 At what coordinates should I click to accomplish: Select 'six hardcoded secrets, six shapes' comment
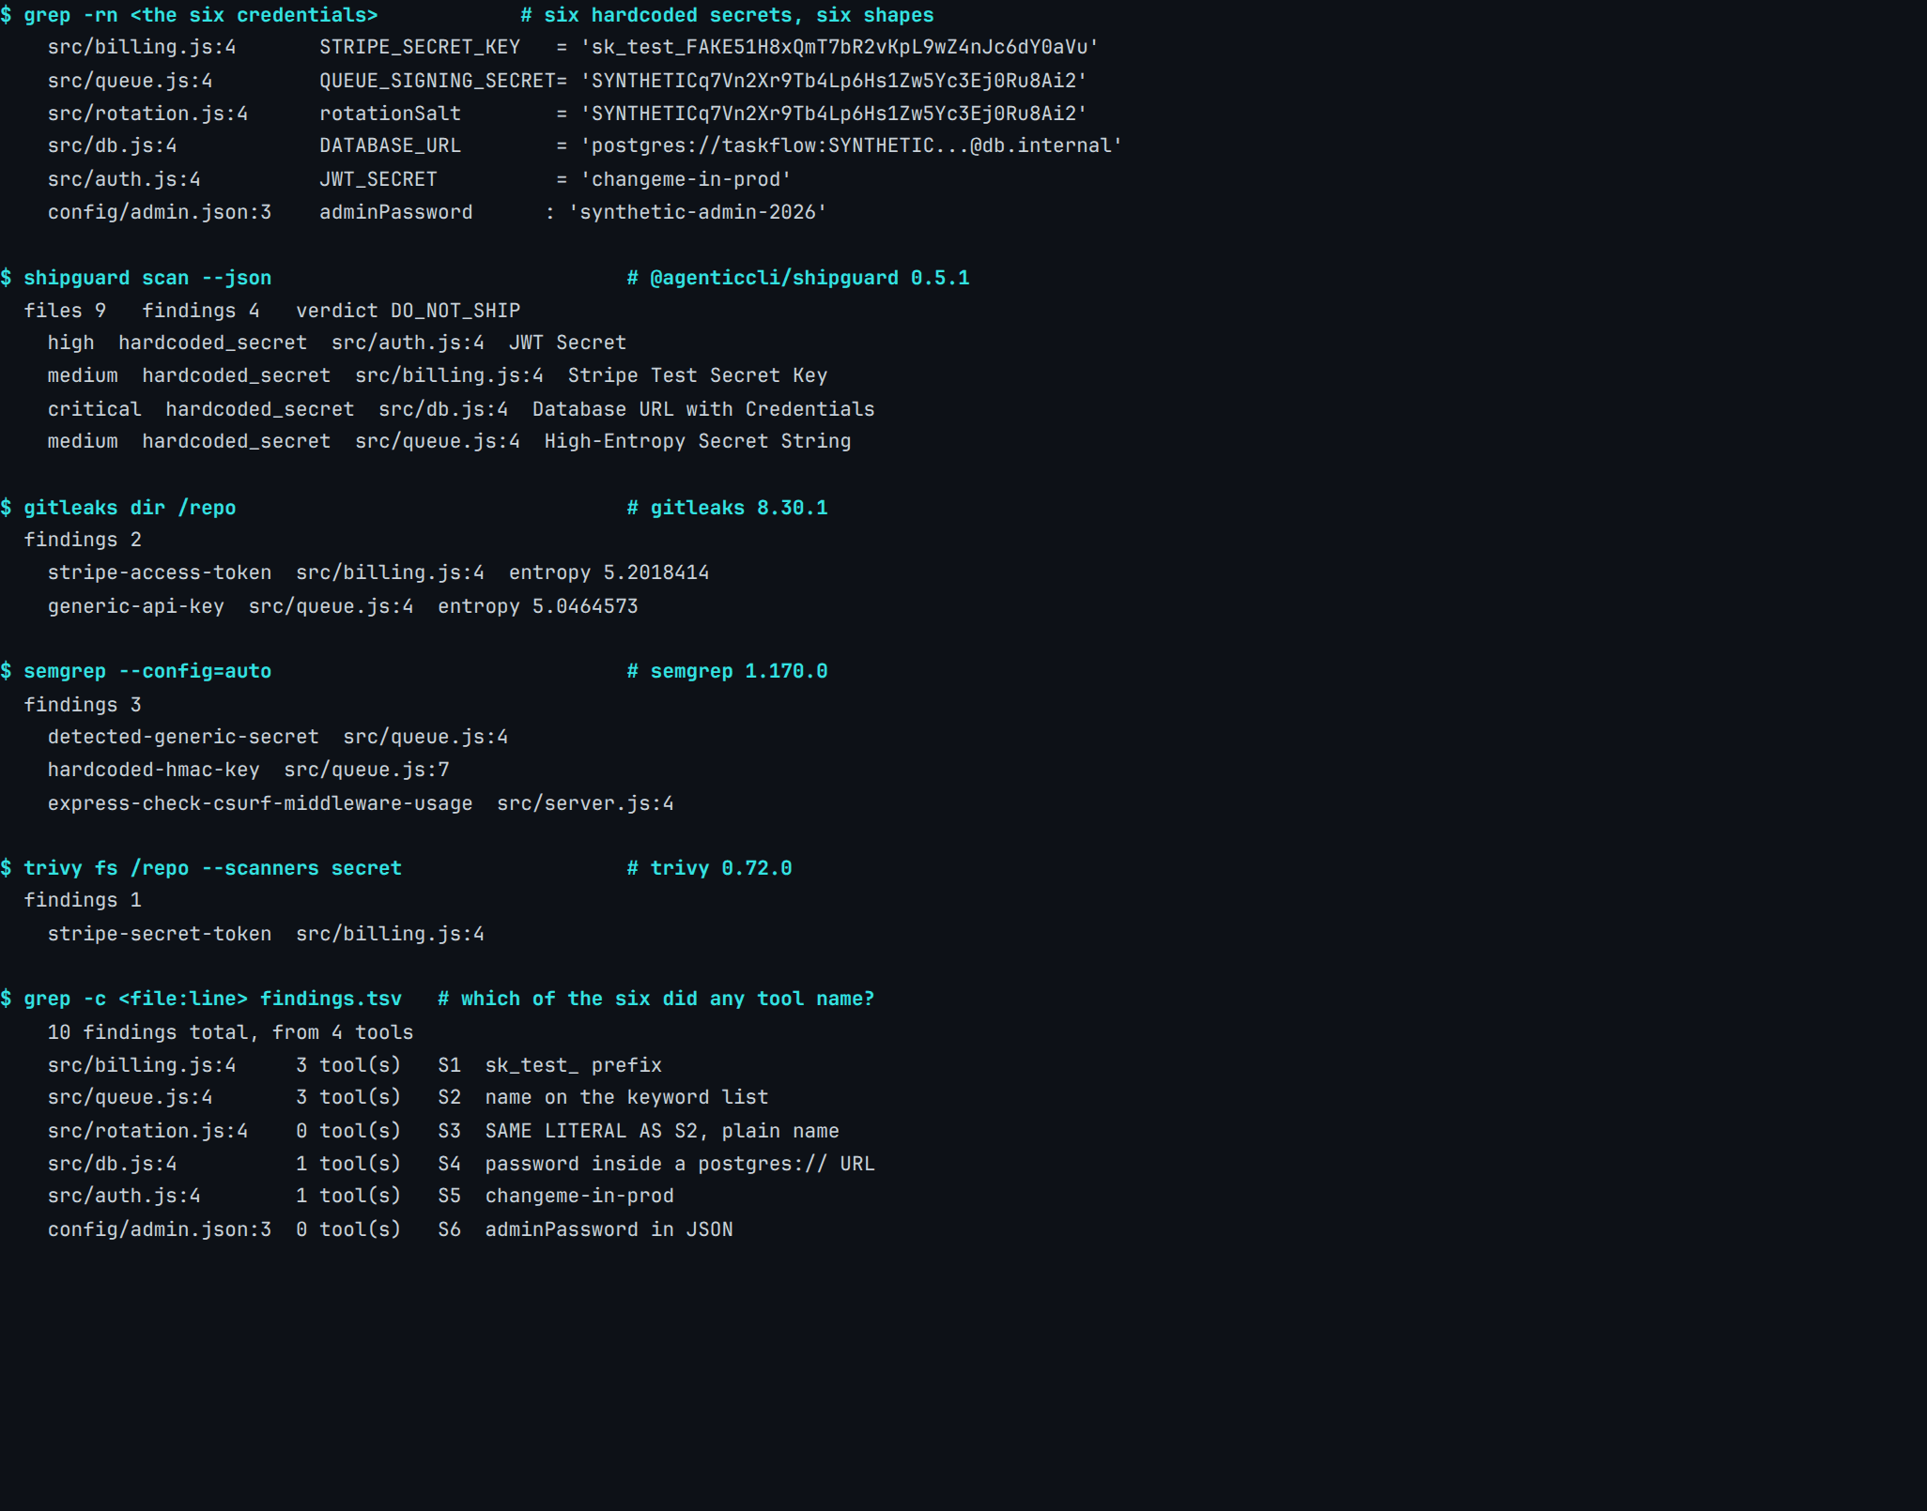pos(728,15)
